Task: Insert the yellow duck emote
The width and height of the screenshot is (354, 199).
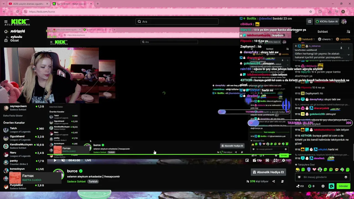Action: point(298,169)
